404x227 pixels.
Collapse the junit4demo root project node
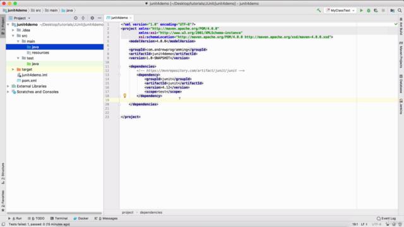coord(8,25)
